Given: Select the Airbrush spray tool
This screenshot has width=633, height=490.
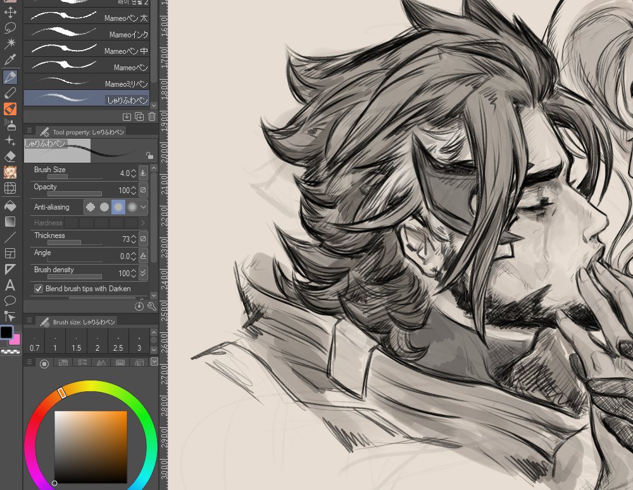Looking at the screenshot, I should (x=10, y=125).
